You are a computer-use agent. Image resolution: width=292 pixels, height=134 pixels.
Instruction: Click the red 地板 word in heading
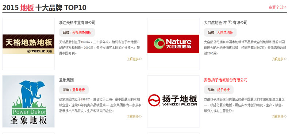point(27,8)
